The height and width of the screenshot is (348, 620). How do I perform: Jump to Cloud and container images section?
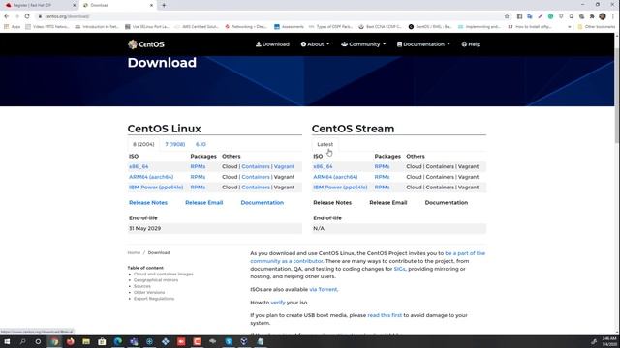coord(164,274)
